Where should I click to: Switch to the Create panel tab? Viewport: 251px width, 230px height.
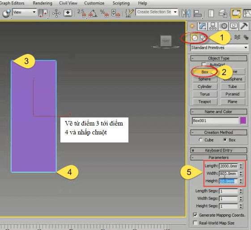pyautogui.click(x=192, y=26)
